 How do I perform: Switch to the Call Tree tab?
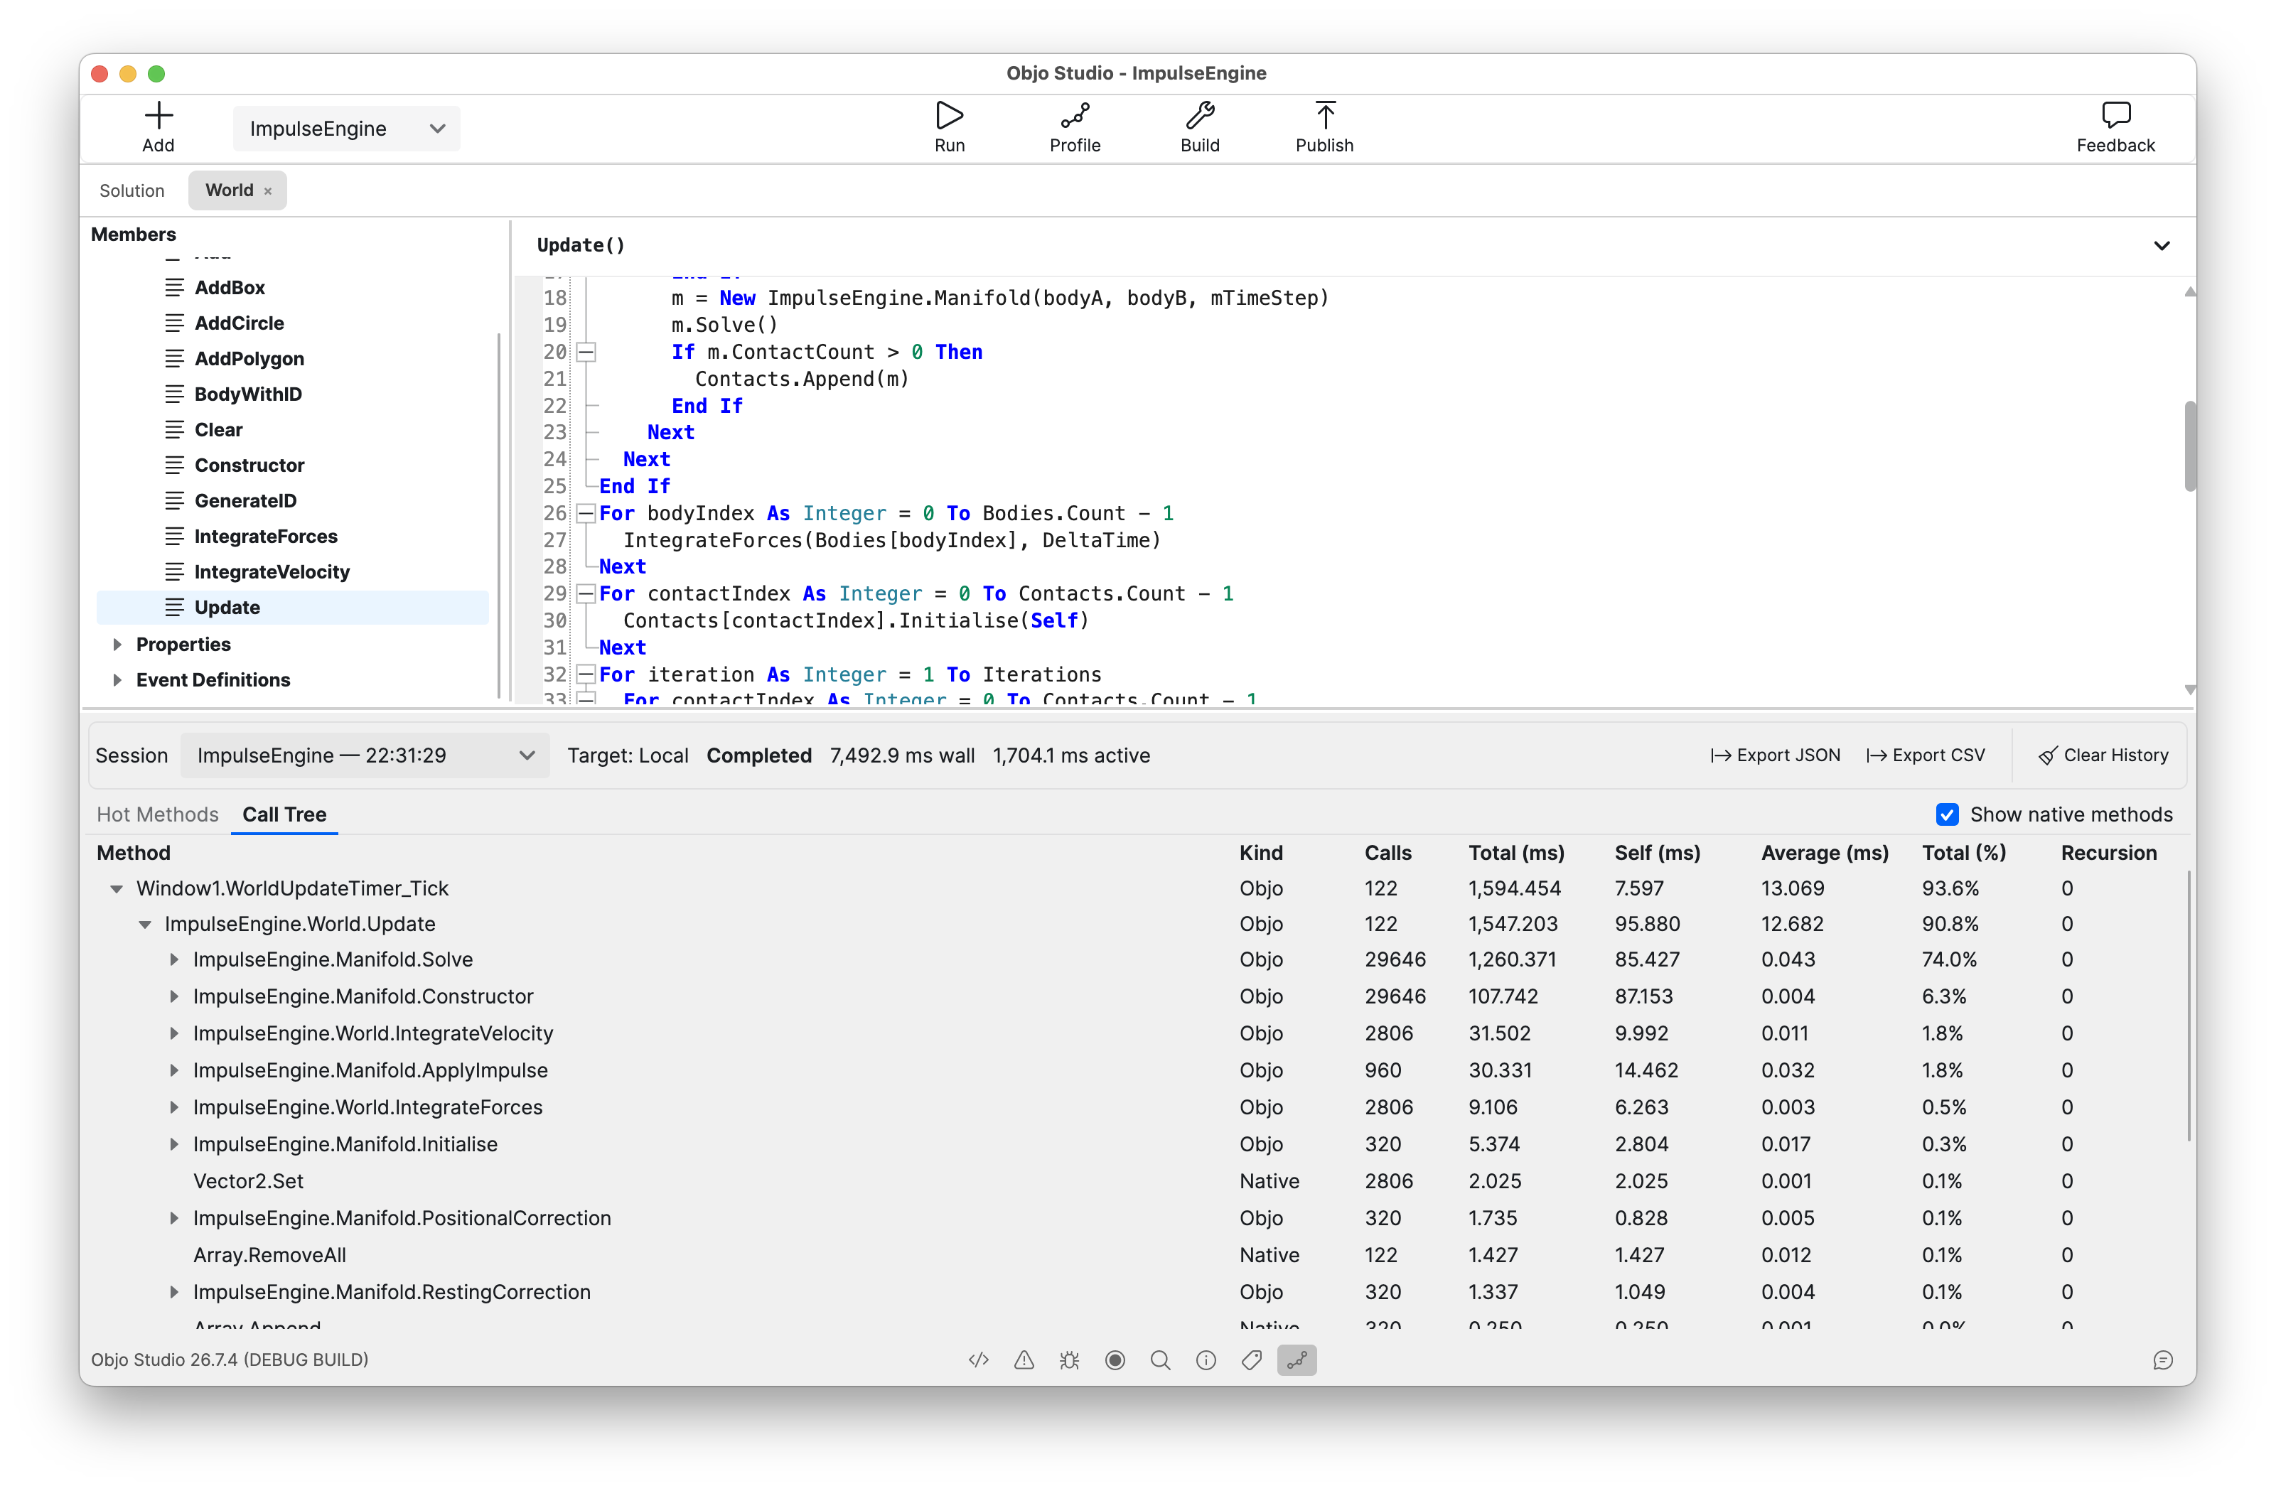pyautogui.click(x=284, y=814)
